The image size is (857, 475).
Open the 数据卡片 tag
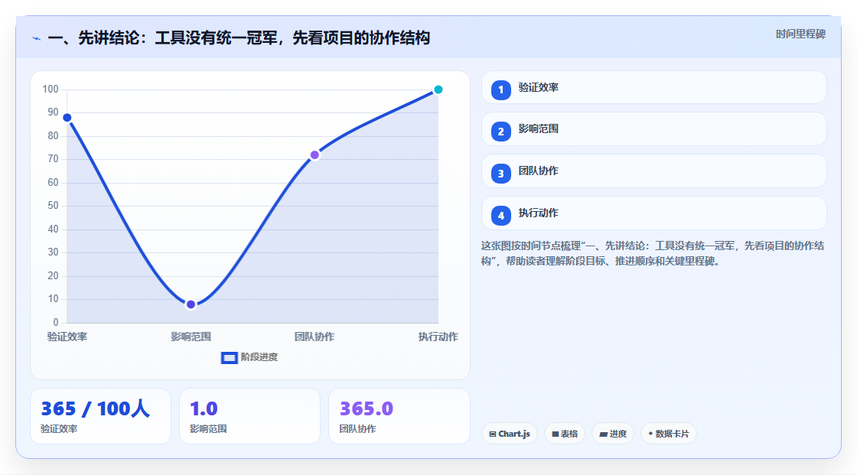point(669,434)
